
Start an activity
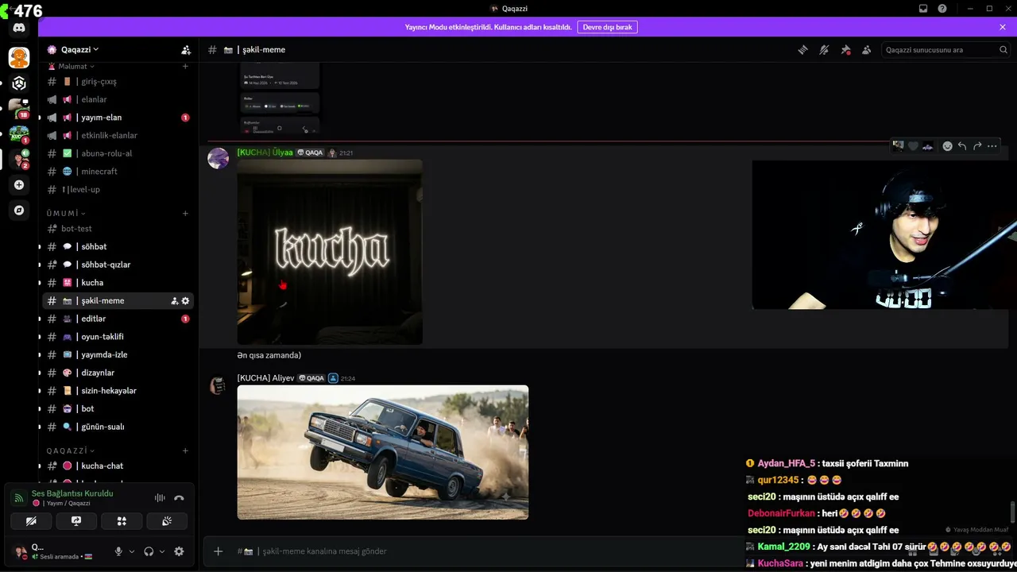pyautogui.click(x=122, y=521)
